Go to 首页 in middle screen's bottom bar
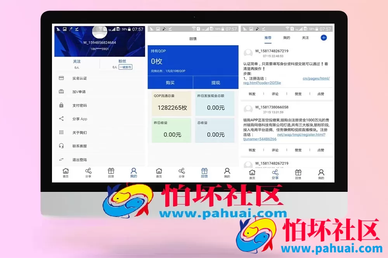388x258 pixels. [159, 173]
